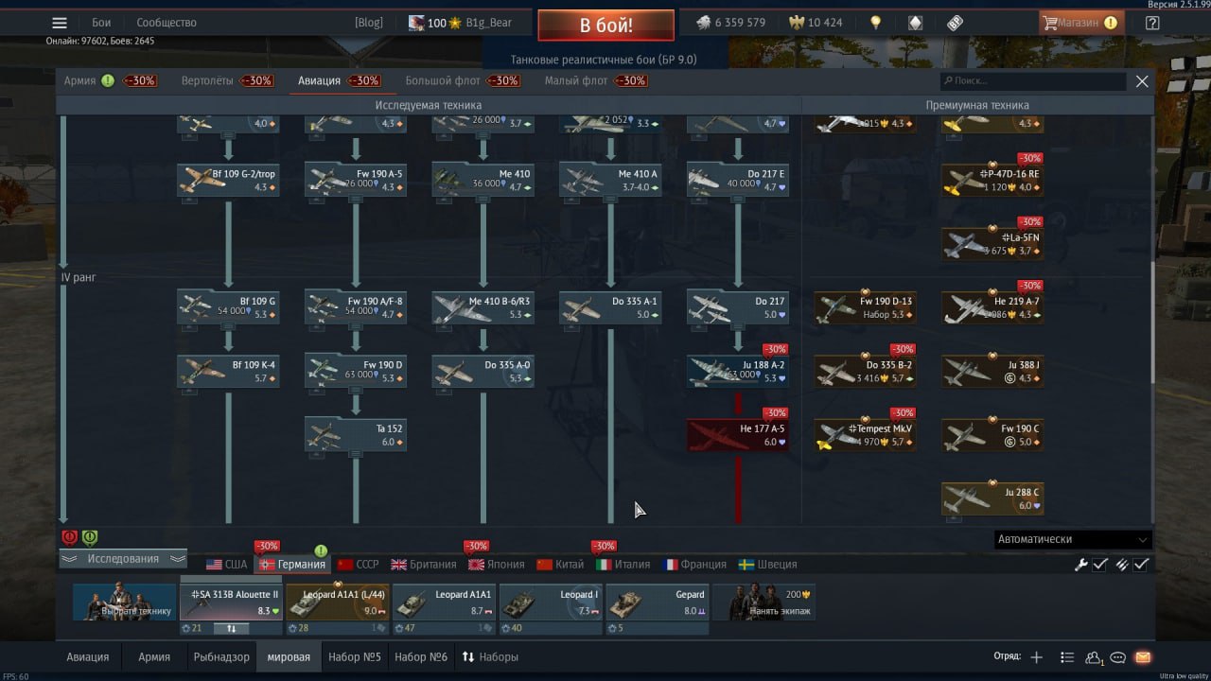The width and height of the screenshot is (1211, 681).
Task: Select the Bf 109 K-4 aircraft
Action: (228, 371)
